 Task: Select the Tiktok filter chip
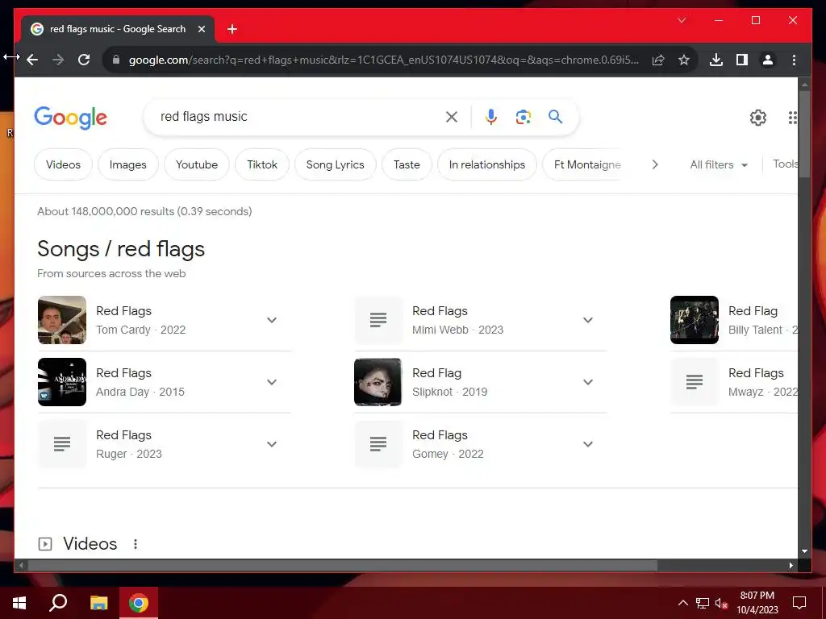[x=262, y=164]
